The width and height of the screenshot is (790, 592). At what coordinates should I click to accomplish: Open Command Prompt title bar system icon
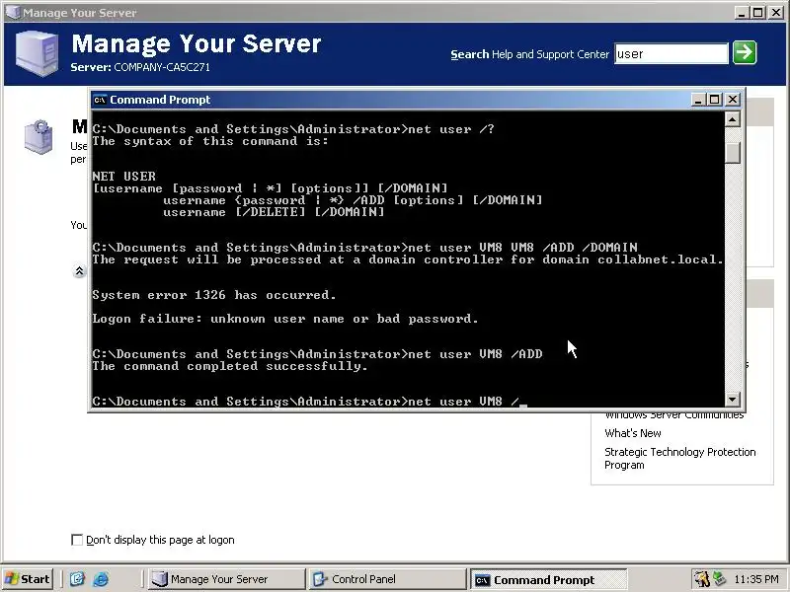100,100
